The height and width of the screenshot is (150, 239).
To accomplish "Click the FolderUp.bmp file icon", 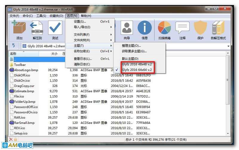I will (11, 101).
